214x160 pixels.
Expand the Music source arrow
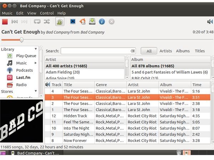point(36,63)
